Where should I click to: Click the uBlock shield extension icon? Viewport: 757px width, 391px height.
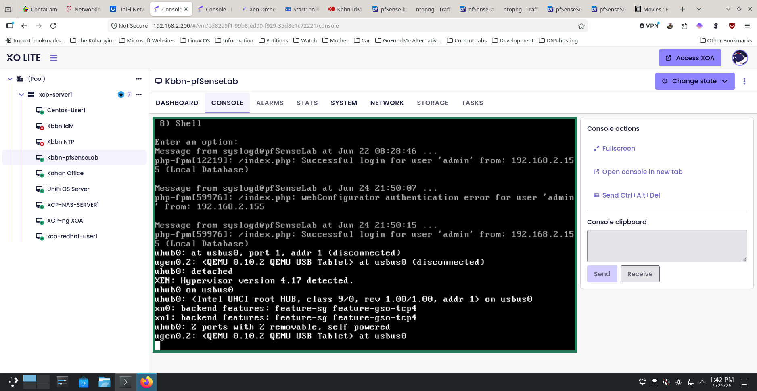pos(732,26)
